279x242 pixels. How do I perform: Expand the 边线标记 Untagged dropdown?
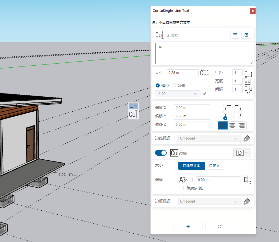[x=209, y=138]
